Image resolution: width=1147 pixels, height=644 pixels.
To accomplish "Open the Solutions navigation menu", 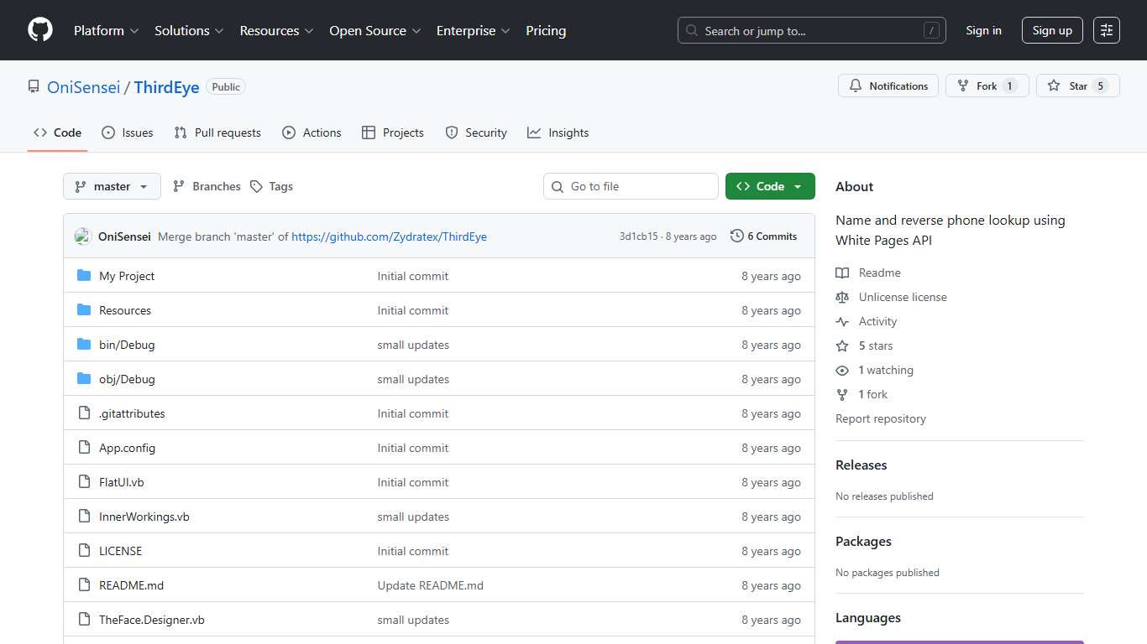I will 189,30.
